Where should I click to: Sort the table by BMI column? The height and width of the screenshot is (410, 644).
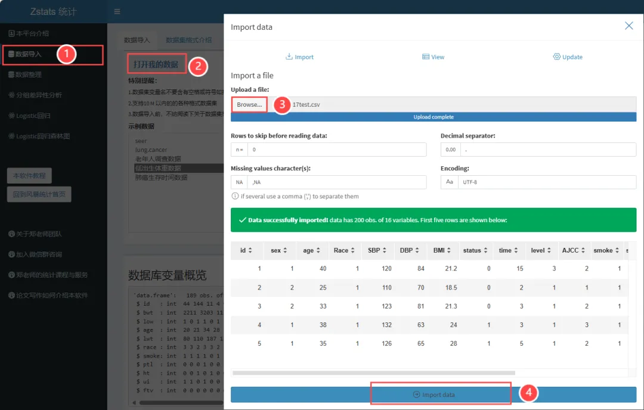pos(442,250)
